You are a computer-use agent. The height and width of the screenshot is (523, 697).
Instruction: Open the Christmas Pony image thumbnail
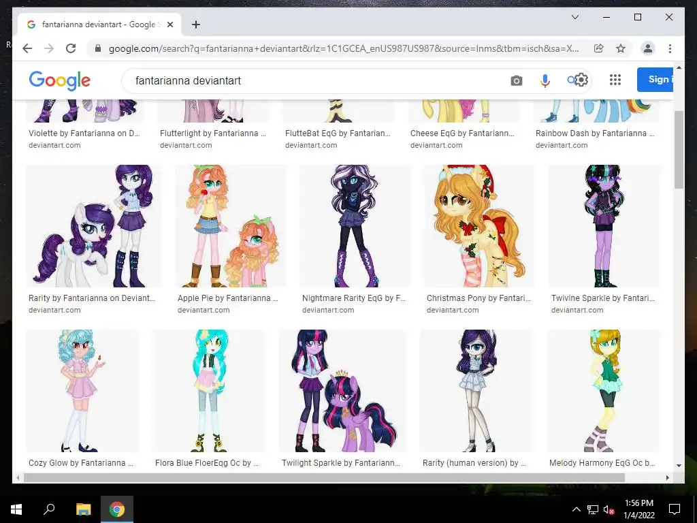[479, 226]
